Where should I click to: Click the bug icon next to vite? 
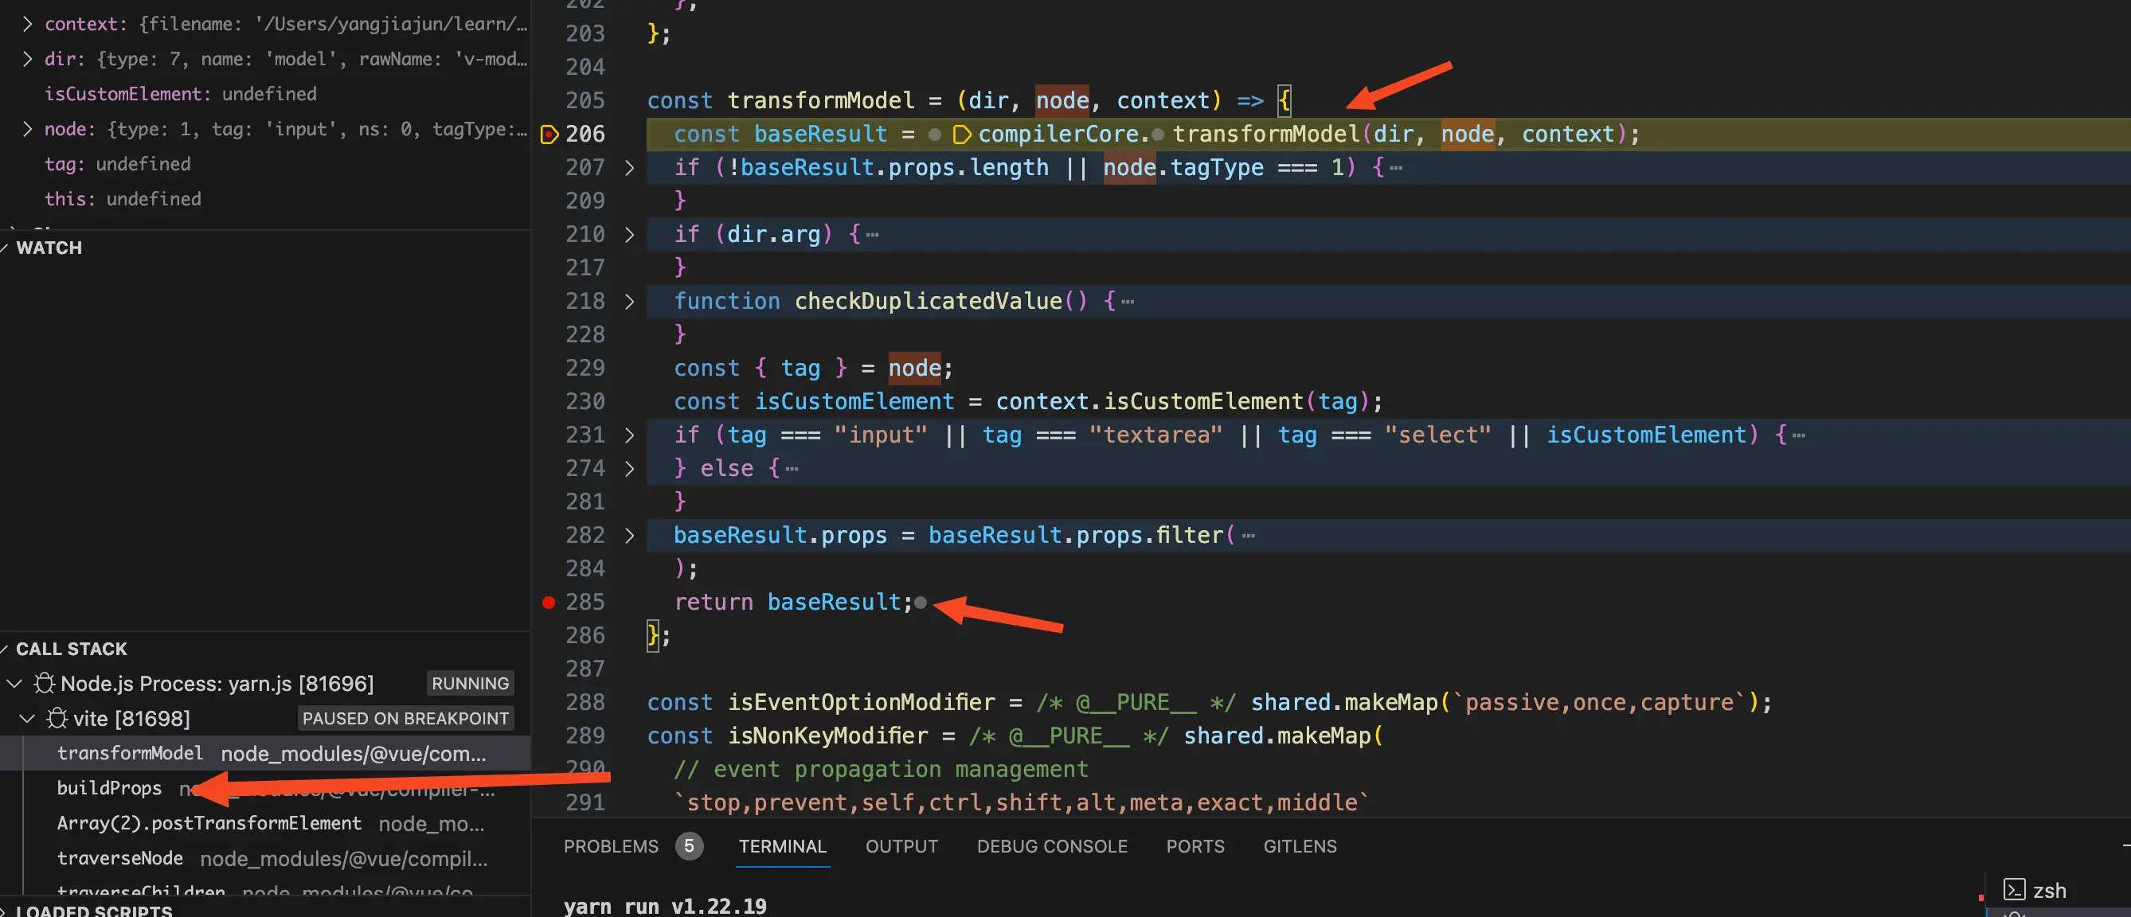point(57,718)
